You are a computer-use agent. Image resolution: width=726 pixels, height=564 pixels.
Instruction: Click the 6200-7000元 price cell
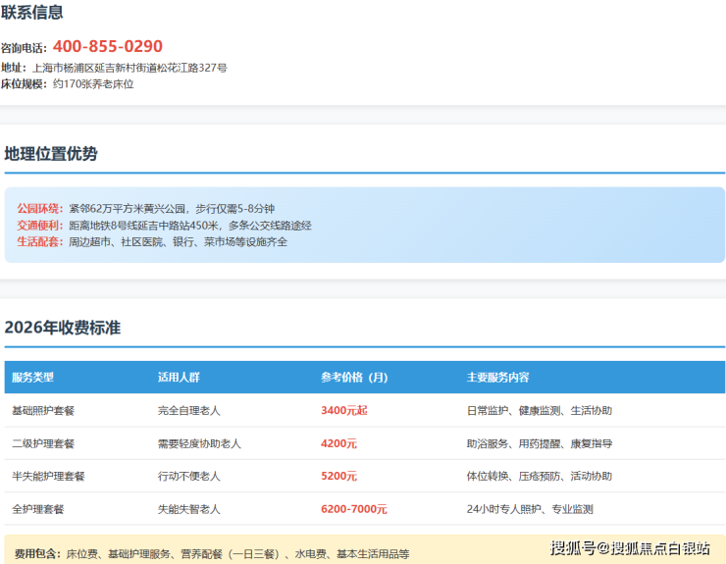pyautogui.click(x=353, y=509)
